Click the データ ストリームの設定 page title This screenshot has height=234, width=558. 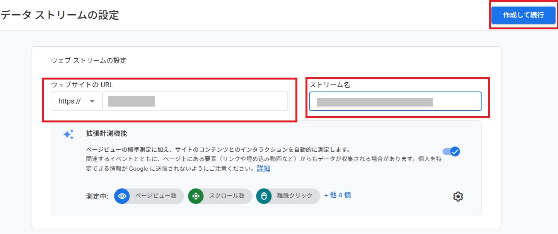[x=60, y=15]
